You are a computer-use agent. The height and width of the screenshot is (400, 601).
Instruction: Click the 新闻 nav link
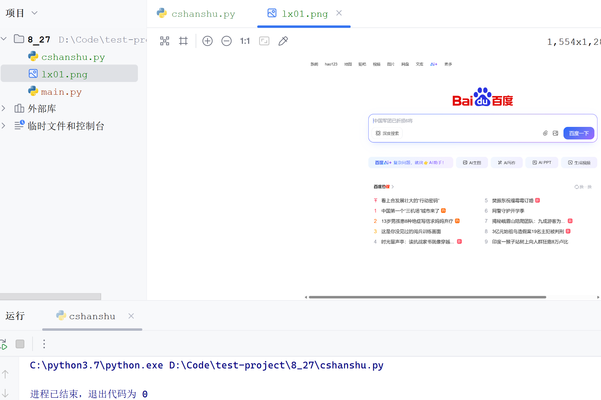click(314, 64)
